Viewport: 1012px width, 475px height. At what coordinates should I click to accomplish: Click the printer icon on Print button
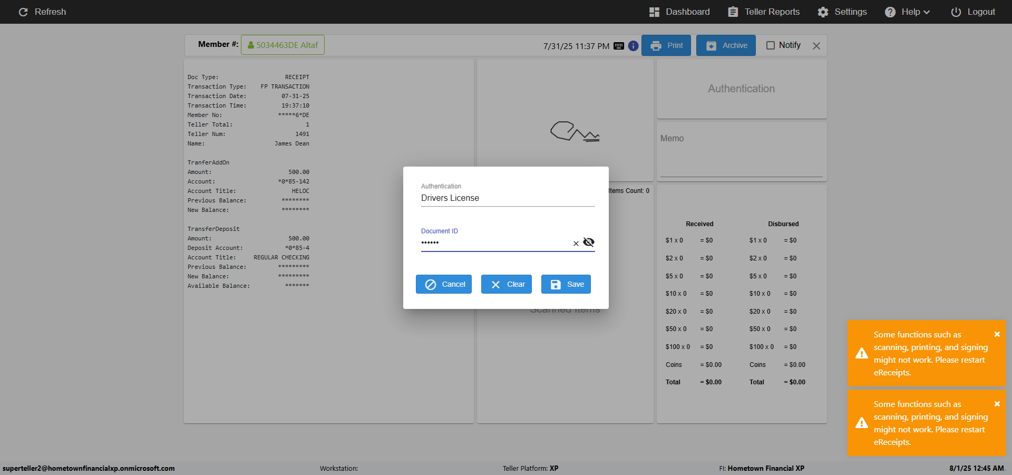pyautogui.click(x=656, y=46)
